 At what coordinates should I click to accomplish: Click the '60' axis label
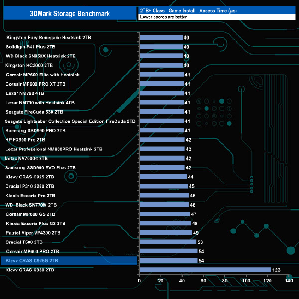(x=203, y=281)
